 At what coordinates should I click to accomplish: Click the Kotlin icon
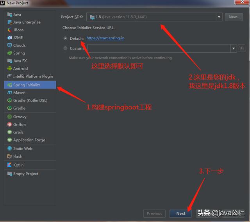coord(9,165)
